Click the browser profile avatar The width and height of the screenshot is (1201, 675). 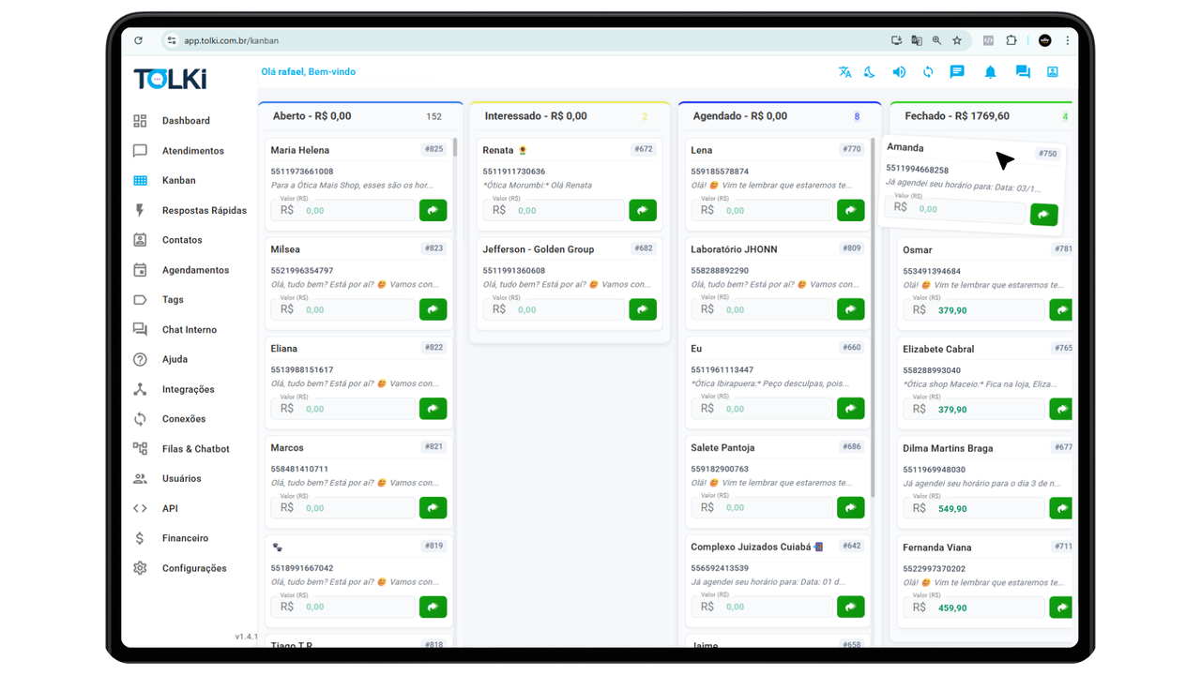click(1045, 40)
